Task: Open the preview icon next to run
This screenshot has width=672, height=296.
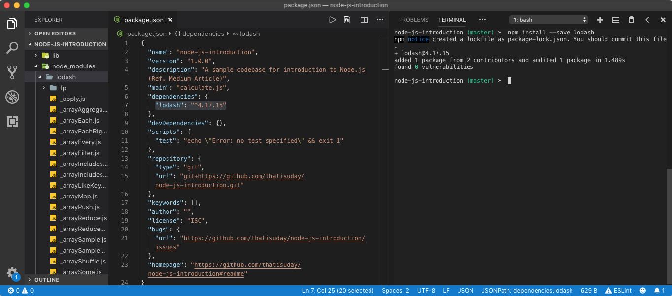Action: [347, 20]
